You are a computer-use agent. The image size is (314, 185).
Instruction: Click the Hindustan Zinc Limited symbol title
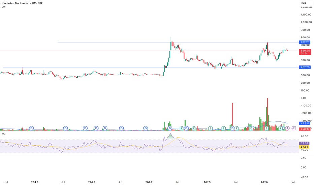point(15,3)
